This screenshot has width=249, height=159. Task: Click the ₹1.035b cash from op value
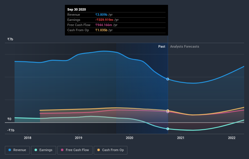[101, 30]
